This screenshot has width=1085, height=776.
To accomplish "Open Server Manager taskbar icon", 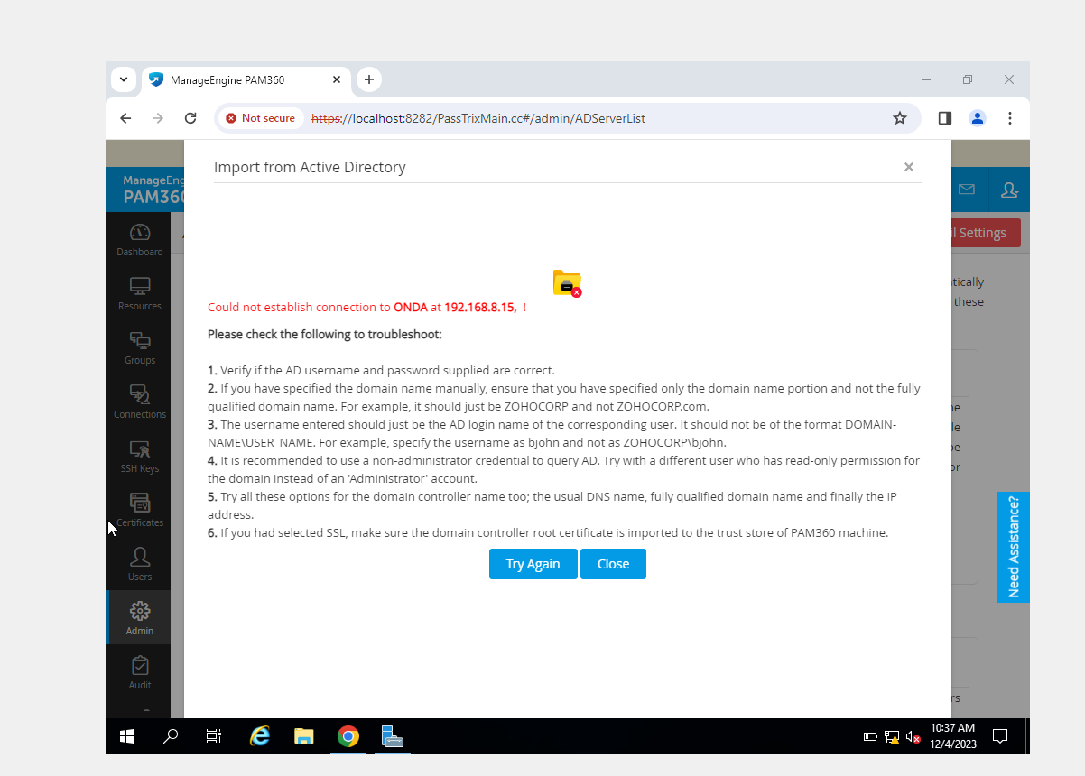I will [392, 736].
